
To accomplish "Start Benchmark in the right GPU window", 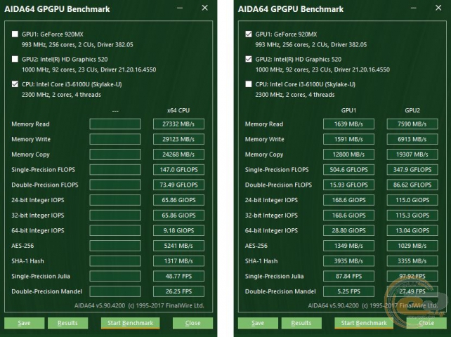I will click(x=362, y=323).
